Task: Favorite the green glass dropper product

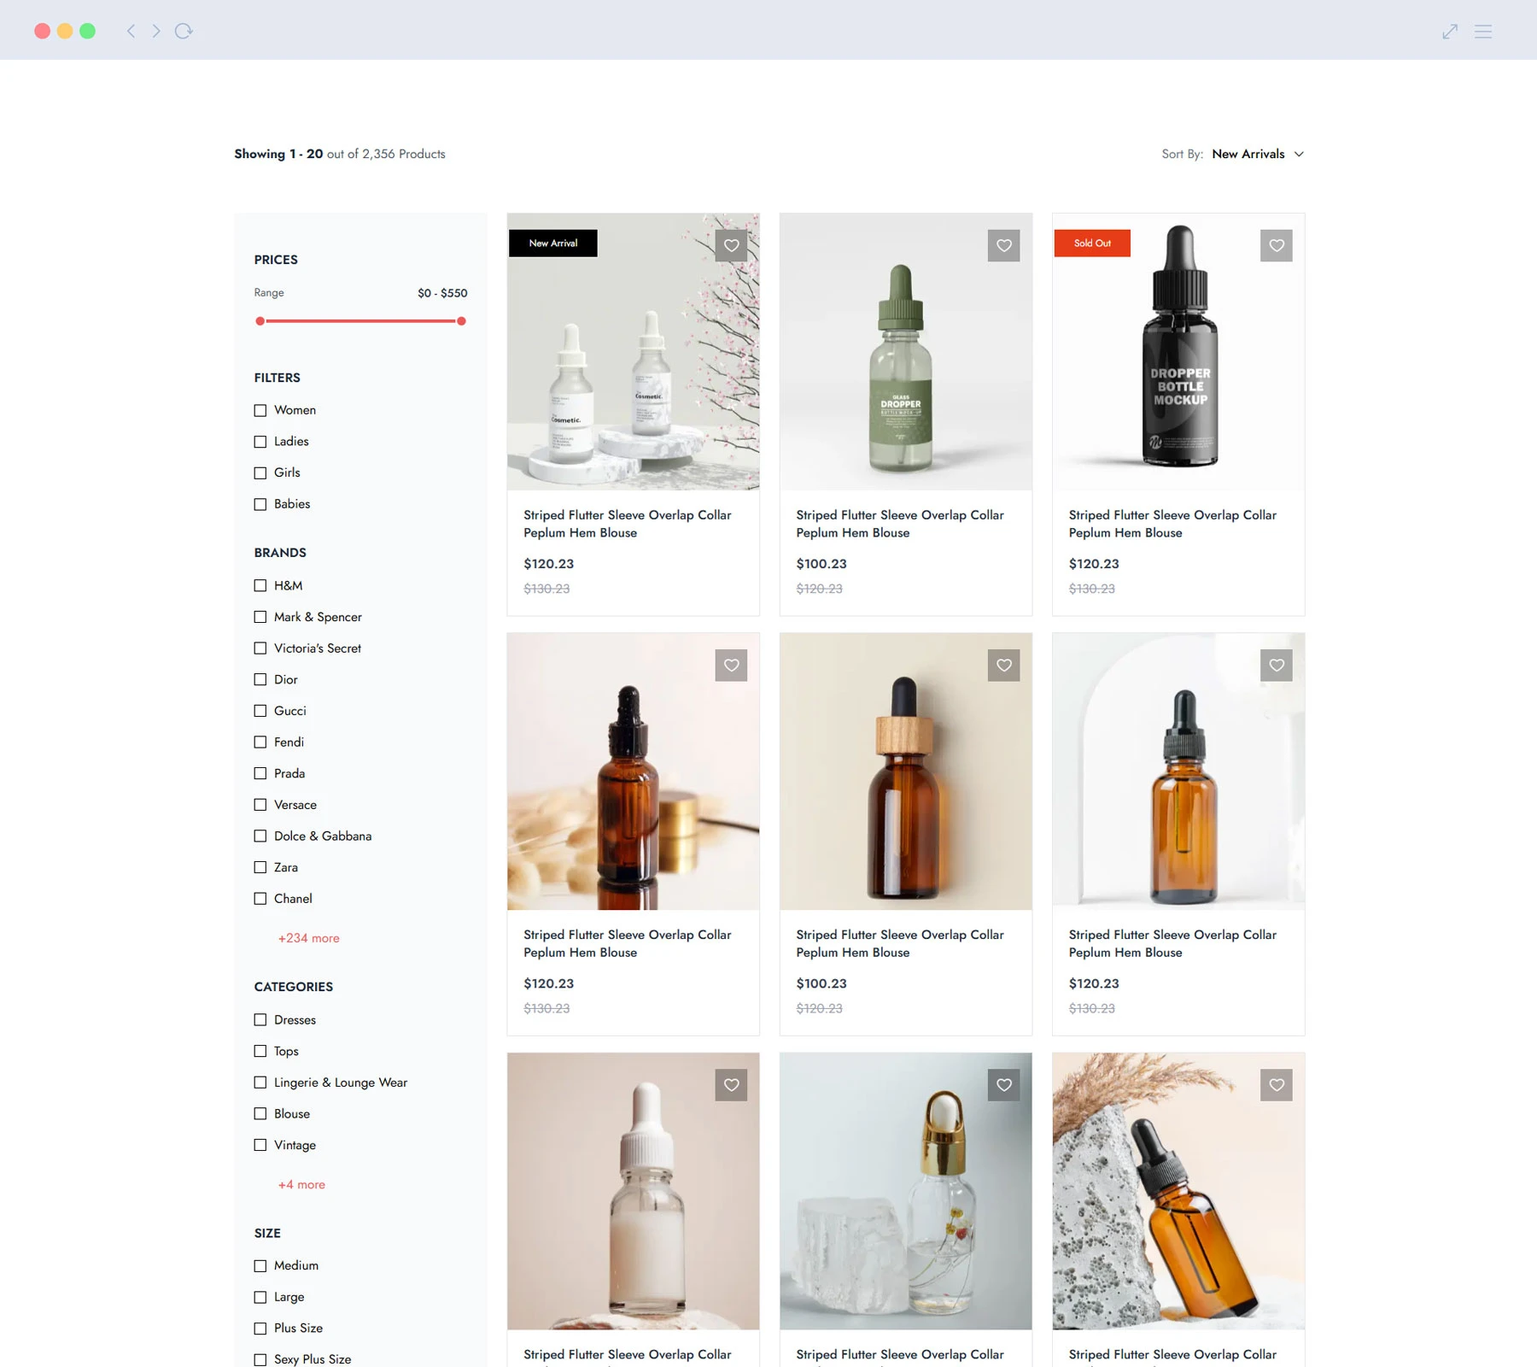Action: (x=1003, y=245)
